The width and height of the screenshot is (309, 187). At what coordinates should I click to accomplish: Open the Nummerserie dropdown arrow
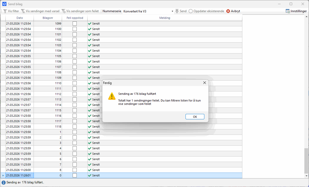click(172, 11)
